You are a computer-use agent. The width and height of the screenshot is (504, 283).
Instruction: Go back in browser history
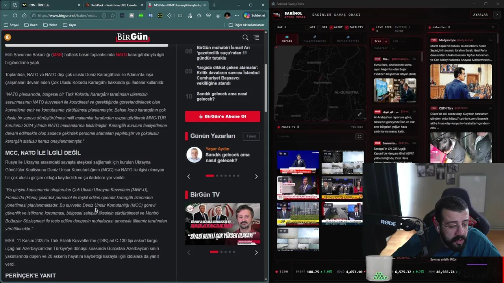pos(5,15)
